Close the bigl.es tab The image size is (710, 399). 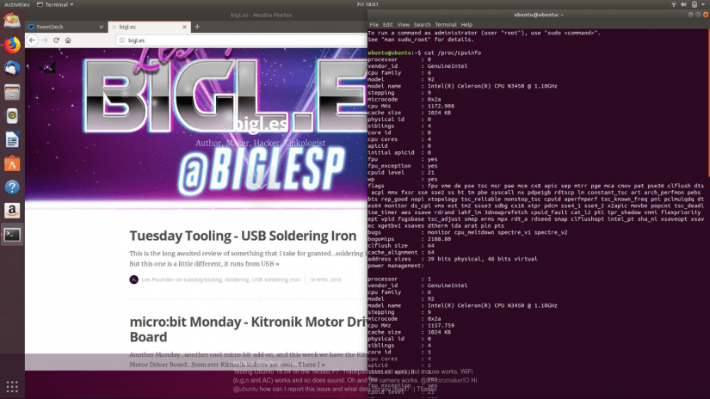coord(184,27)
